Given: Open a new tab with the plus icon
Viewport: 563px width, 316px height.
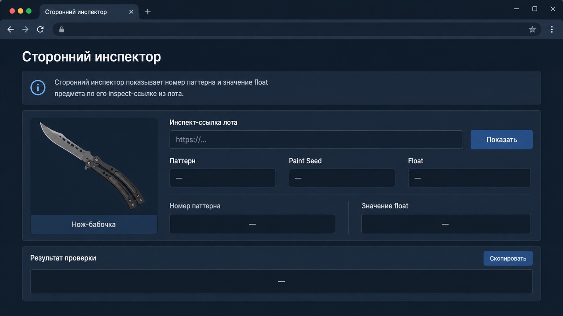Looking at the screenshot, I should pos(148,12).
